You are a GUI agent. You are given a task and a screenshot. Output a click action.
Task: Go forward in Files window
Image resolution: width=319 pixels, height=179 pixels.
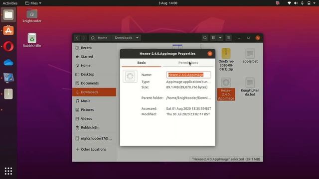(x=84, y=38)
